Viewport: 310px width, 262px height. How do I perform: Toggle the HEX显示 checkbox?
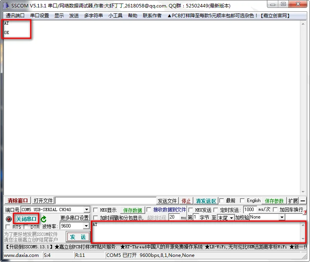96,210
